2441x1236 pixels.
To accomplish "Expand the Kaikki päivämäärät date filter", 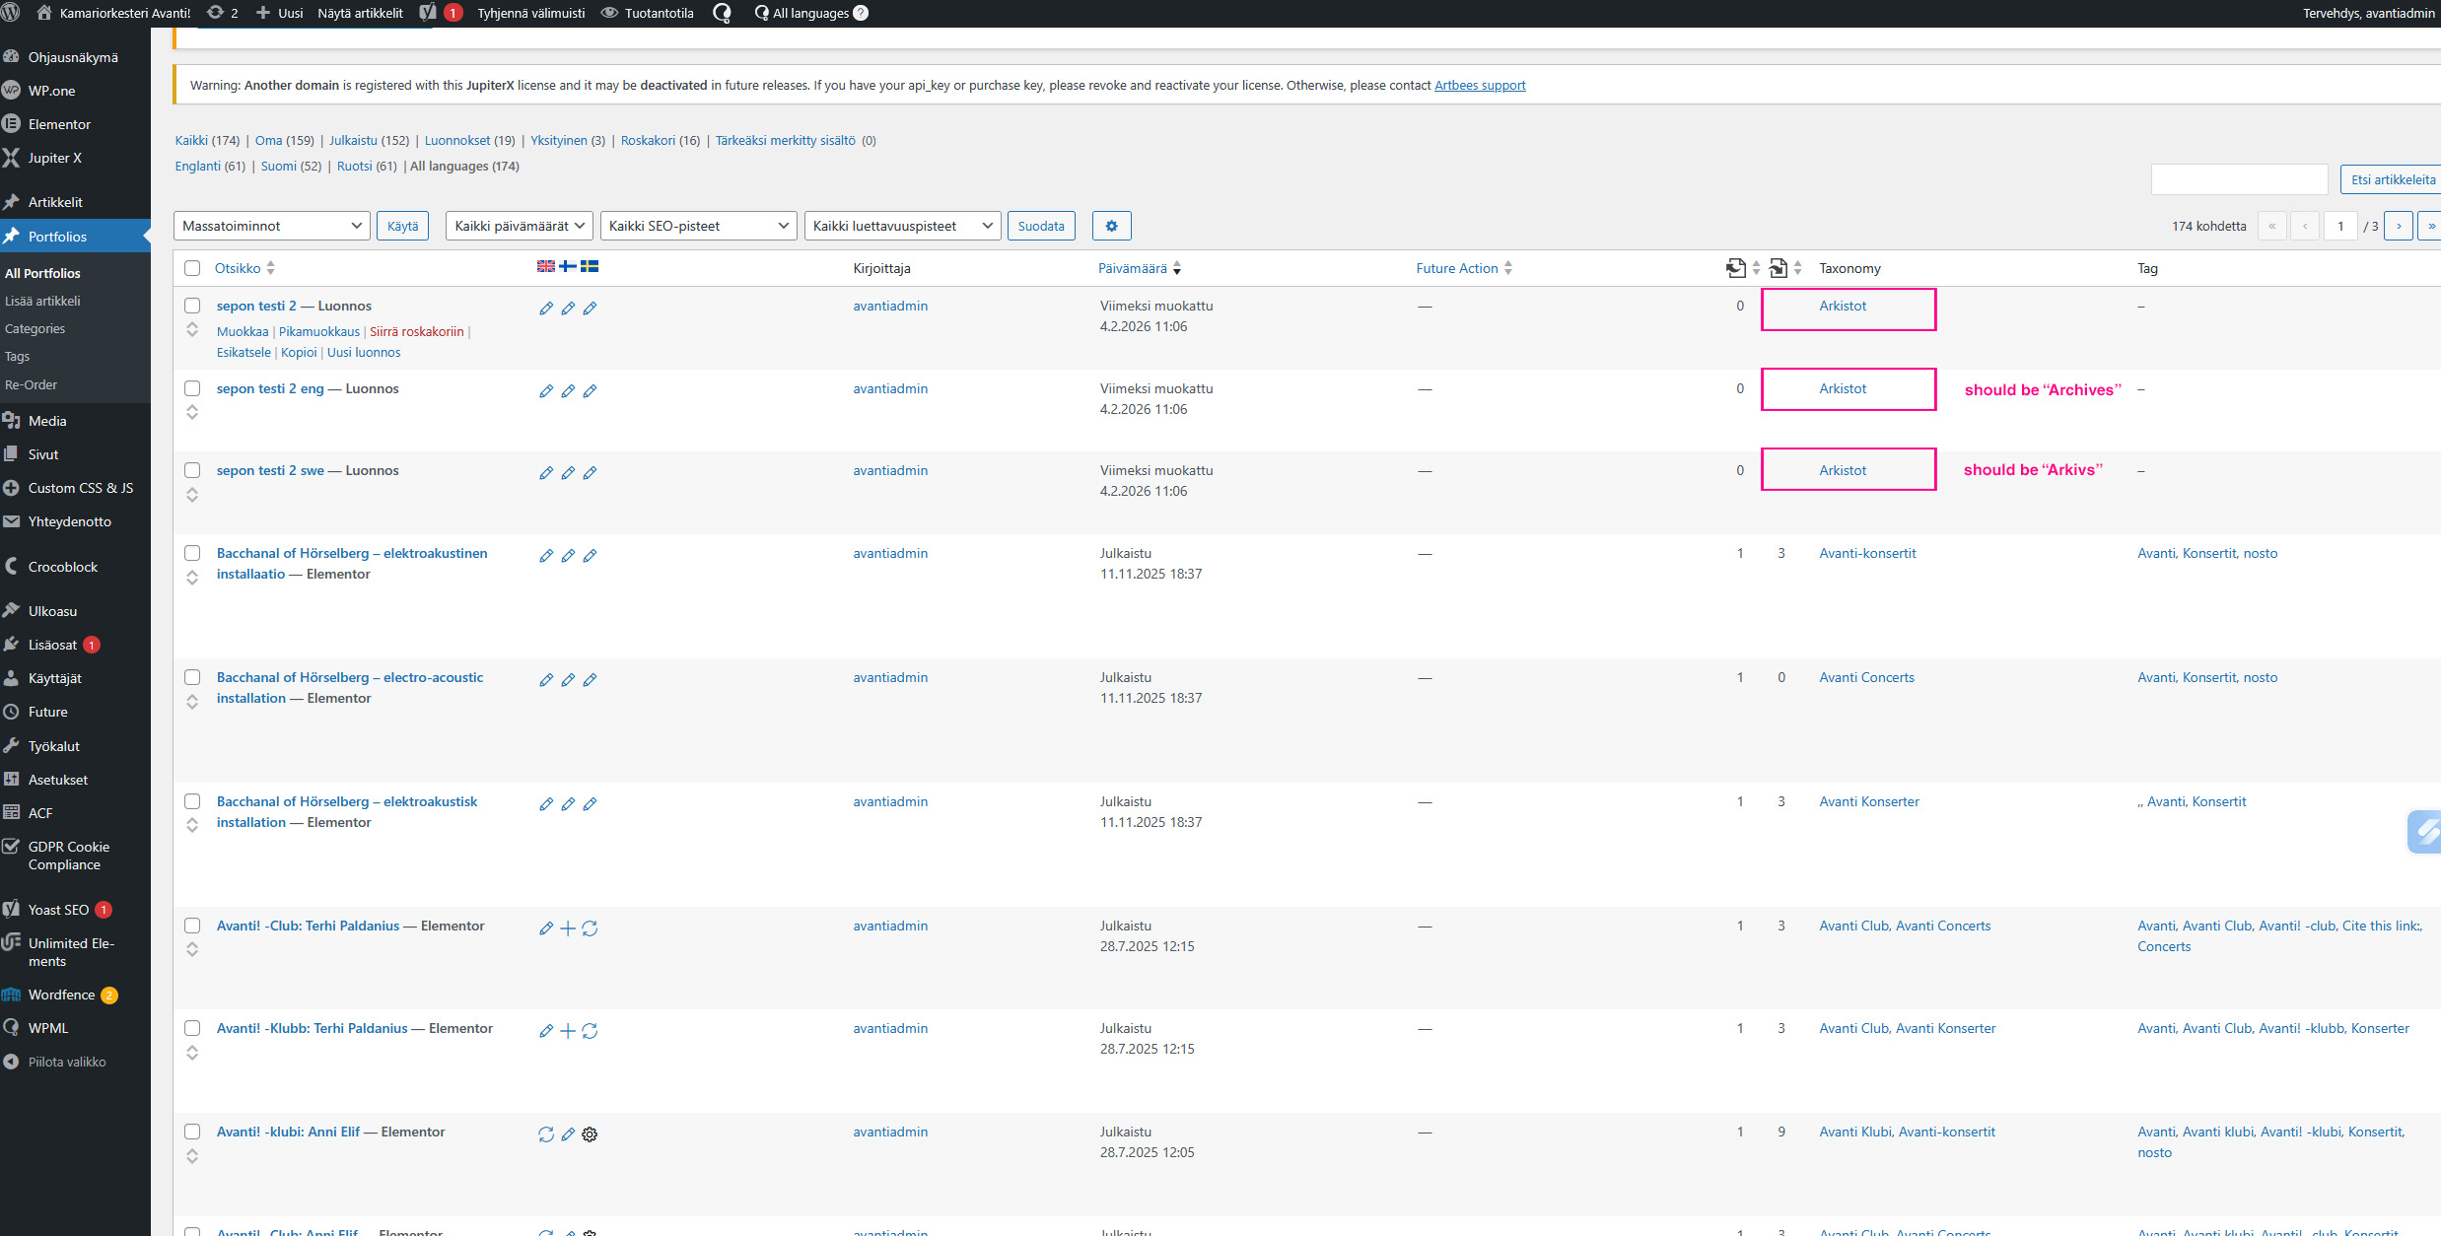I will coord(519,226).
